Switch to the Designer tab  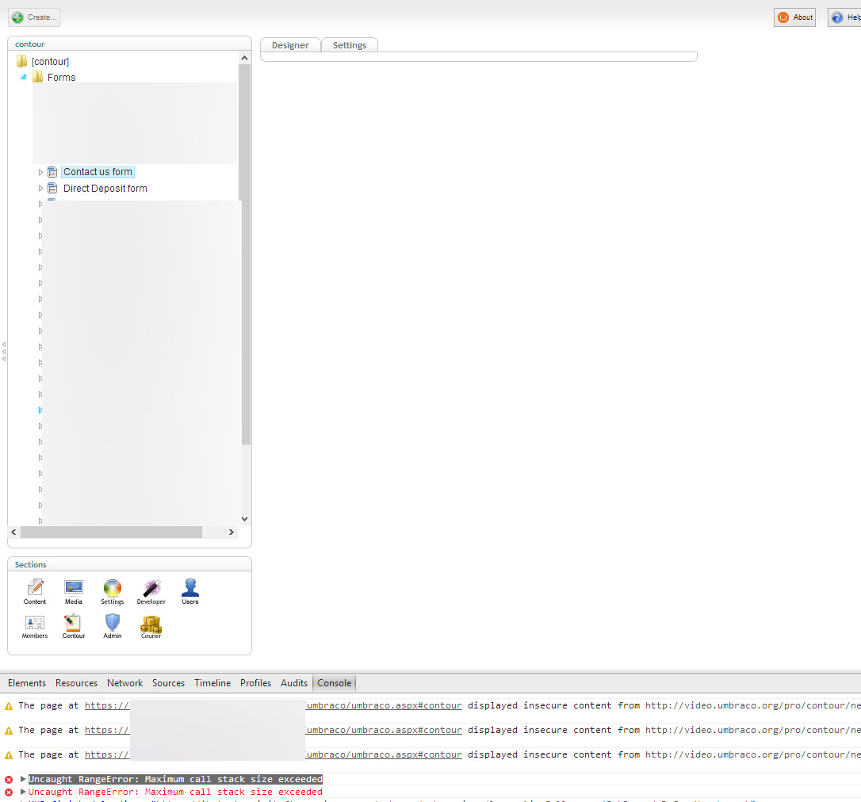click(290, 45)
